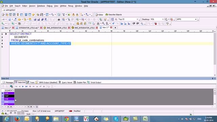
Task: Click the red stop/breakpoint icon in toolbar
Action: click(x=155, y=24)
